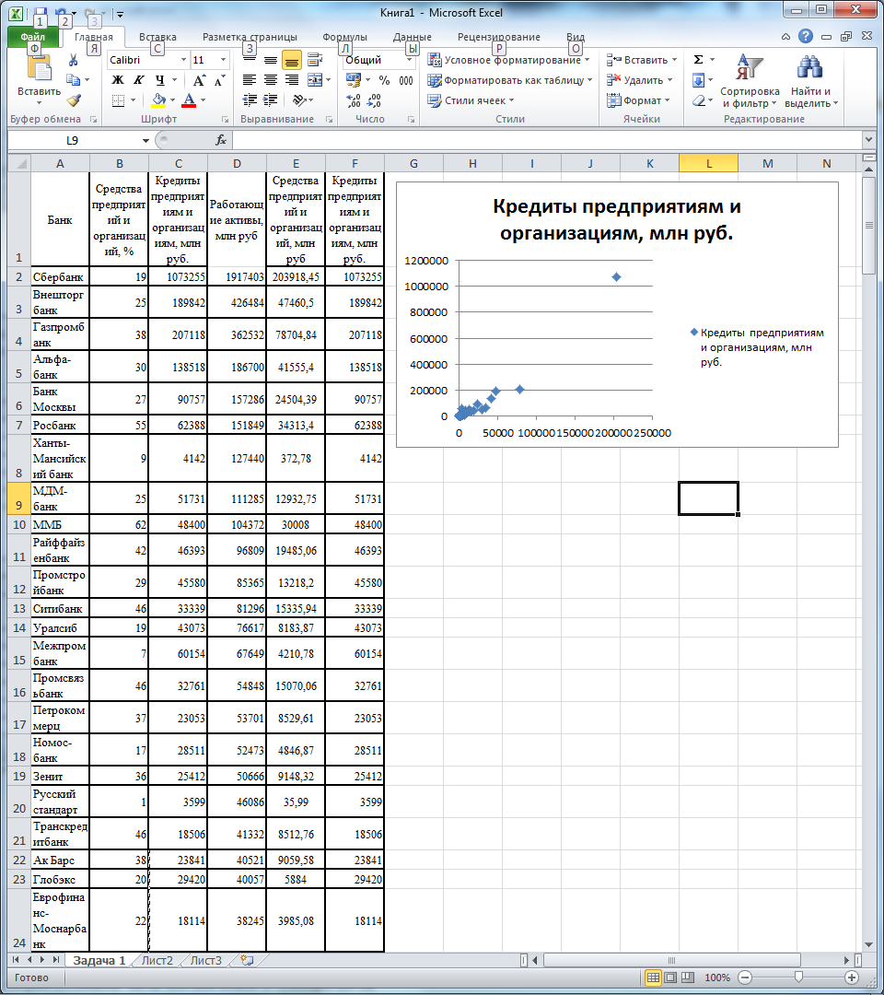Click the Name Box showing L9
Screen dimensions: 884x995
click(x=73, y=140)
